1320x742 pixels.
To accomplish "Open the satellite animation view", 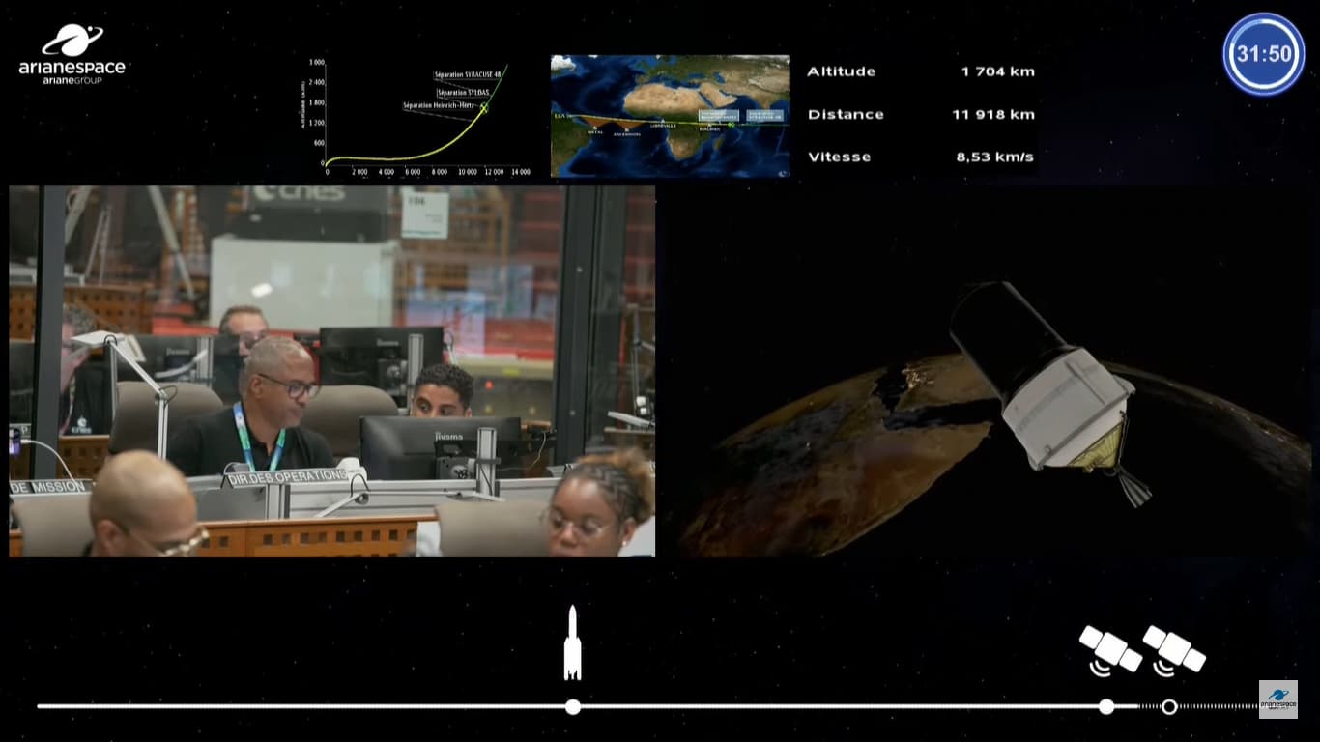I will pos(988,371).
